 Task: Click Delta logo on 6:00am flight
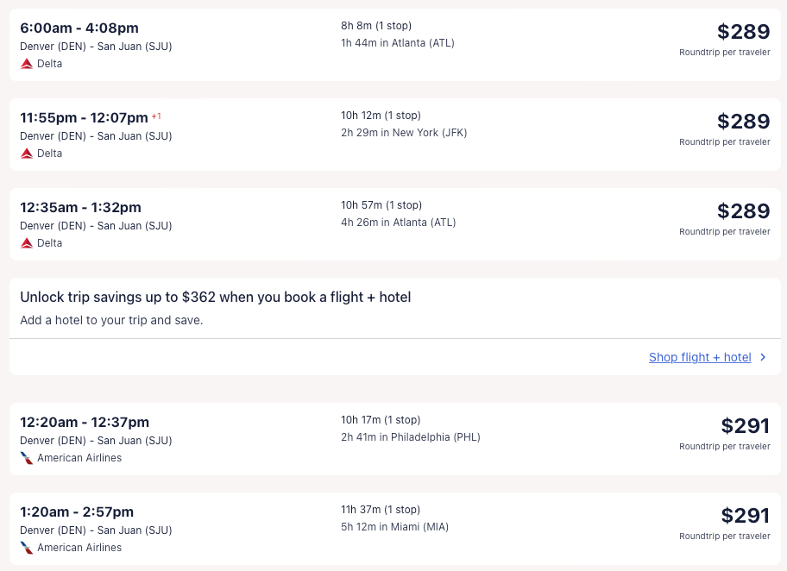(27, 64)
